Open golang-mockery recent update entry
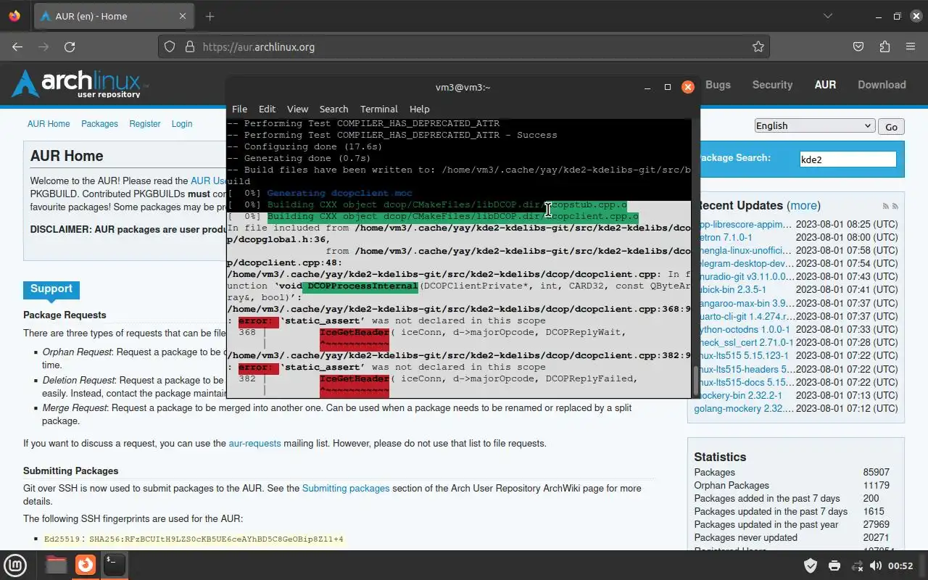 [x=744, y=408]
